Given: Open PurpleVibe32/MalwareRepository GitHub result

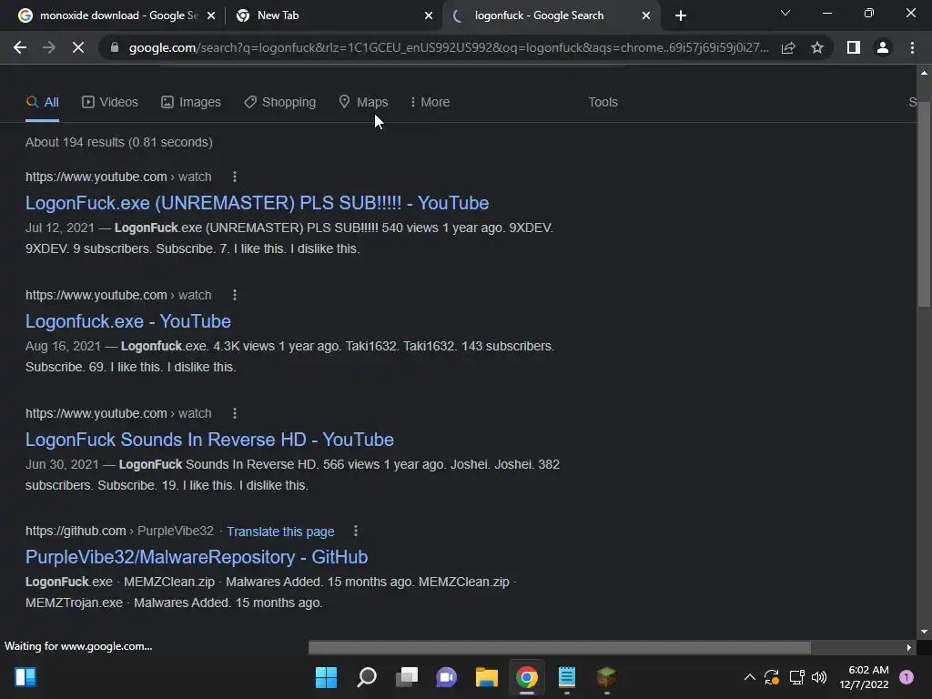Looking at the screenshot, I should 197,557.
